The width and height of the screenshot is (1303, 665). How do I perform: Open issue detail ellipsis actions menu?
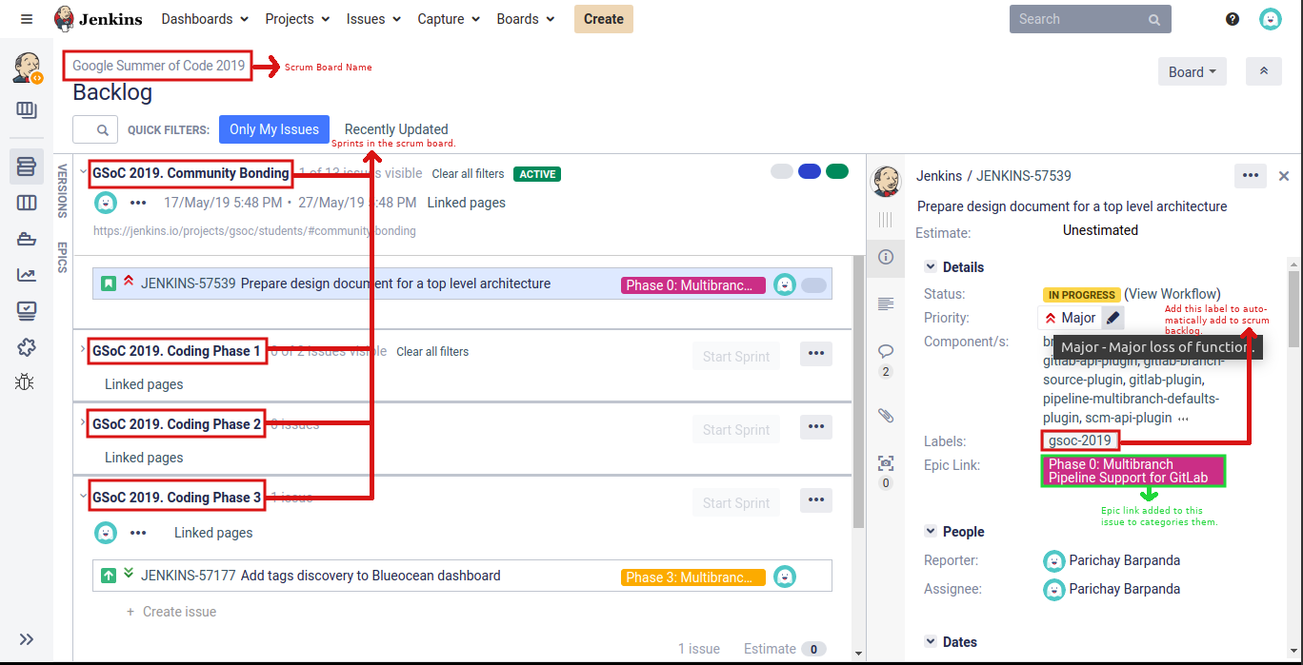point(1250,175)
